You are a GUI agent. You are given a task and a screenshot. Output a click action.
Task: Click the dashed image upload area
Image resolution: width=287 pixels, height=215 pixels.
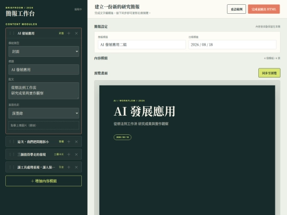44,125
